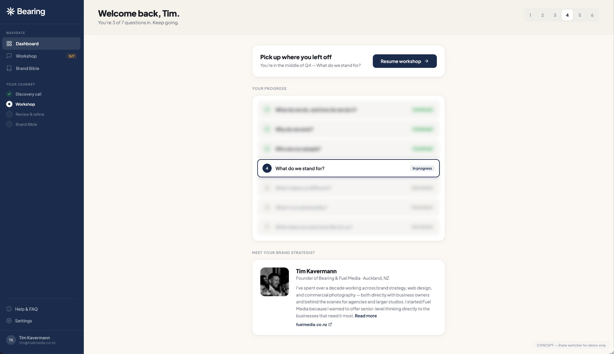
Task: Expand the strategist bio with Read more
Action: click(x=366, y=316)
